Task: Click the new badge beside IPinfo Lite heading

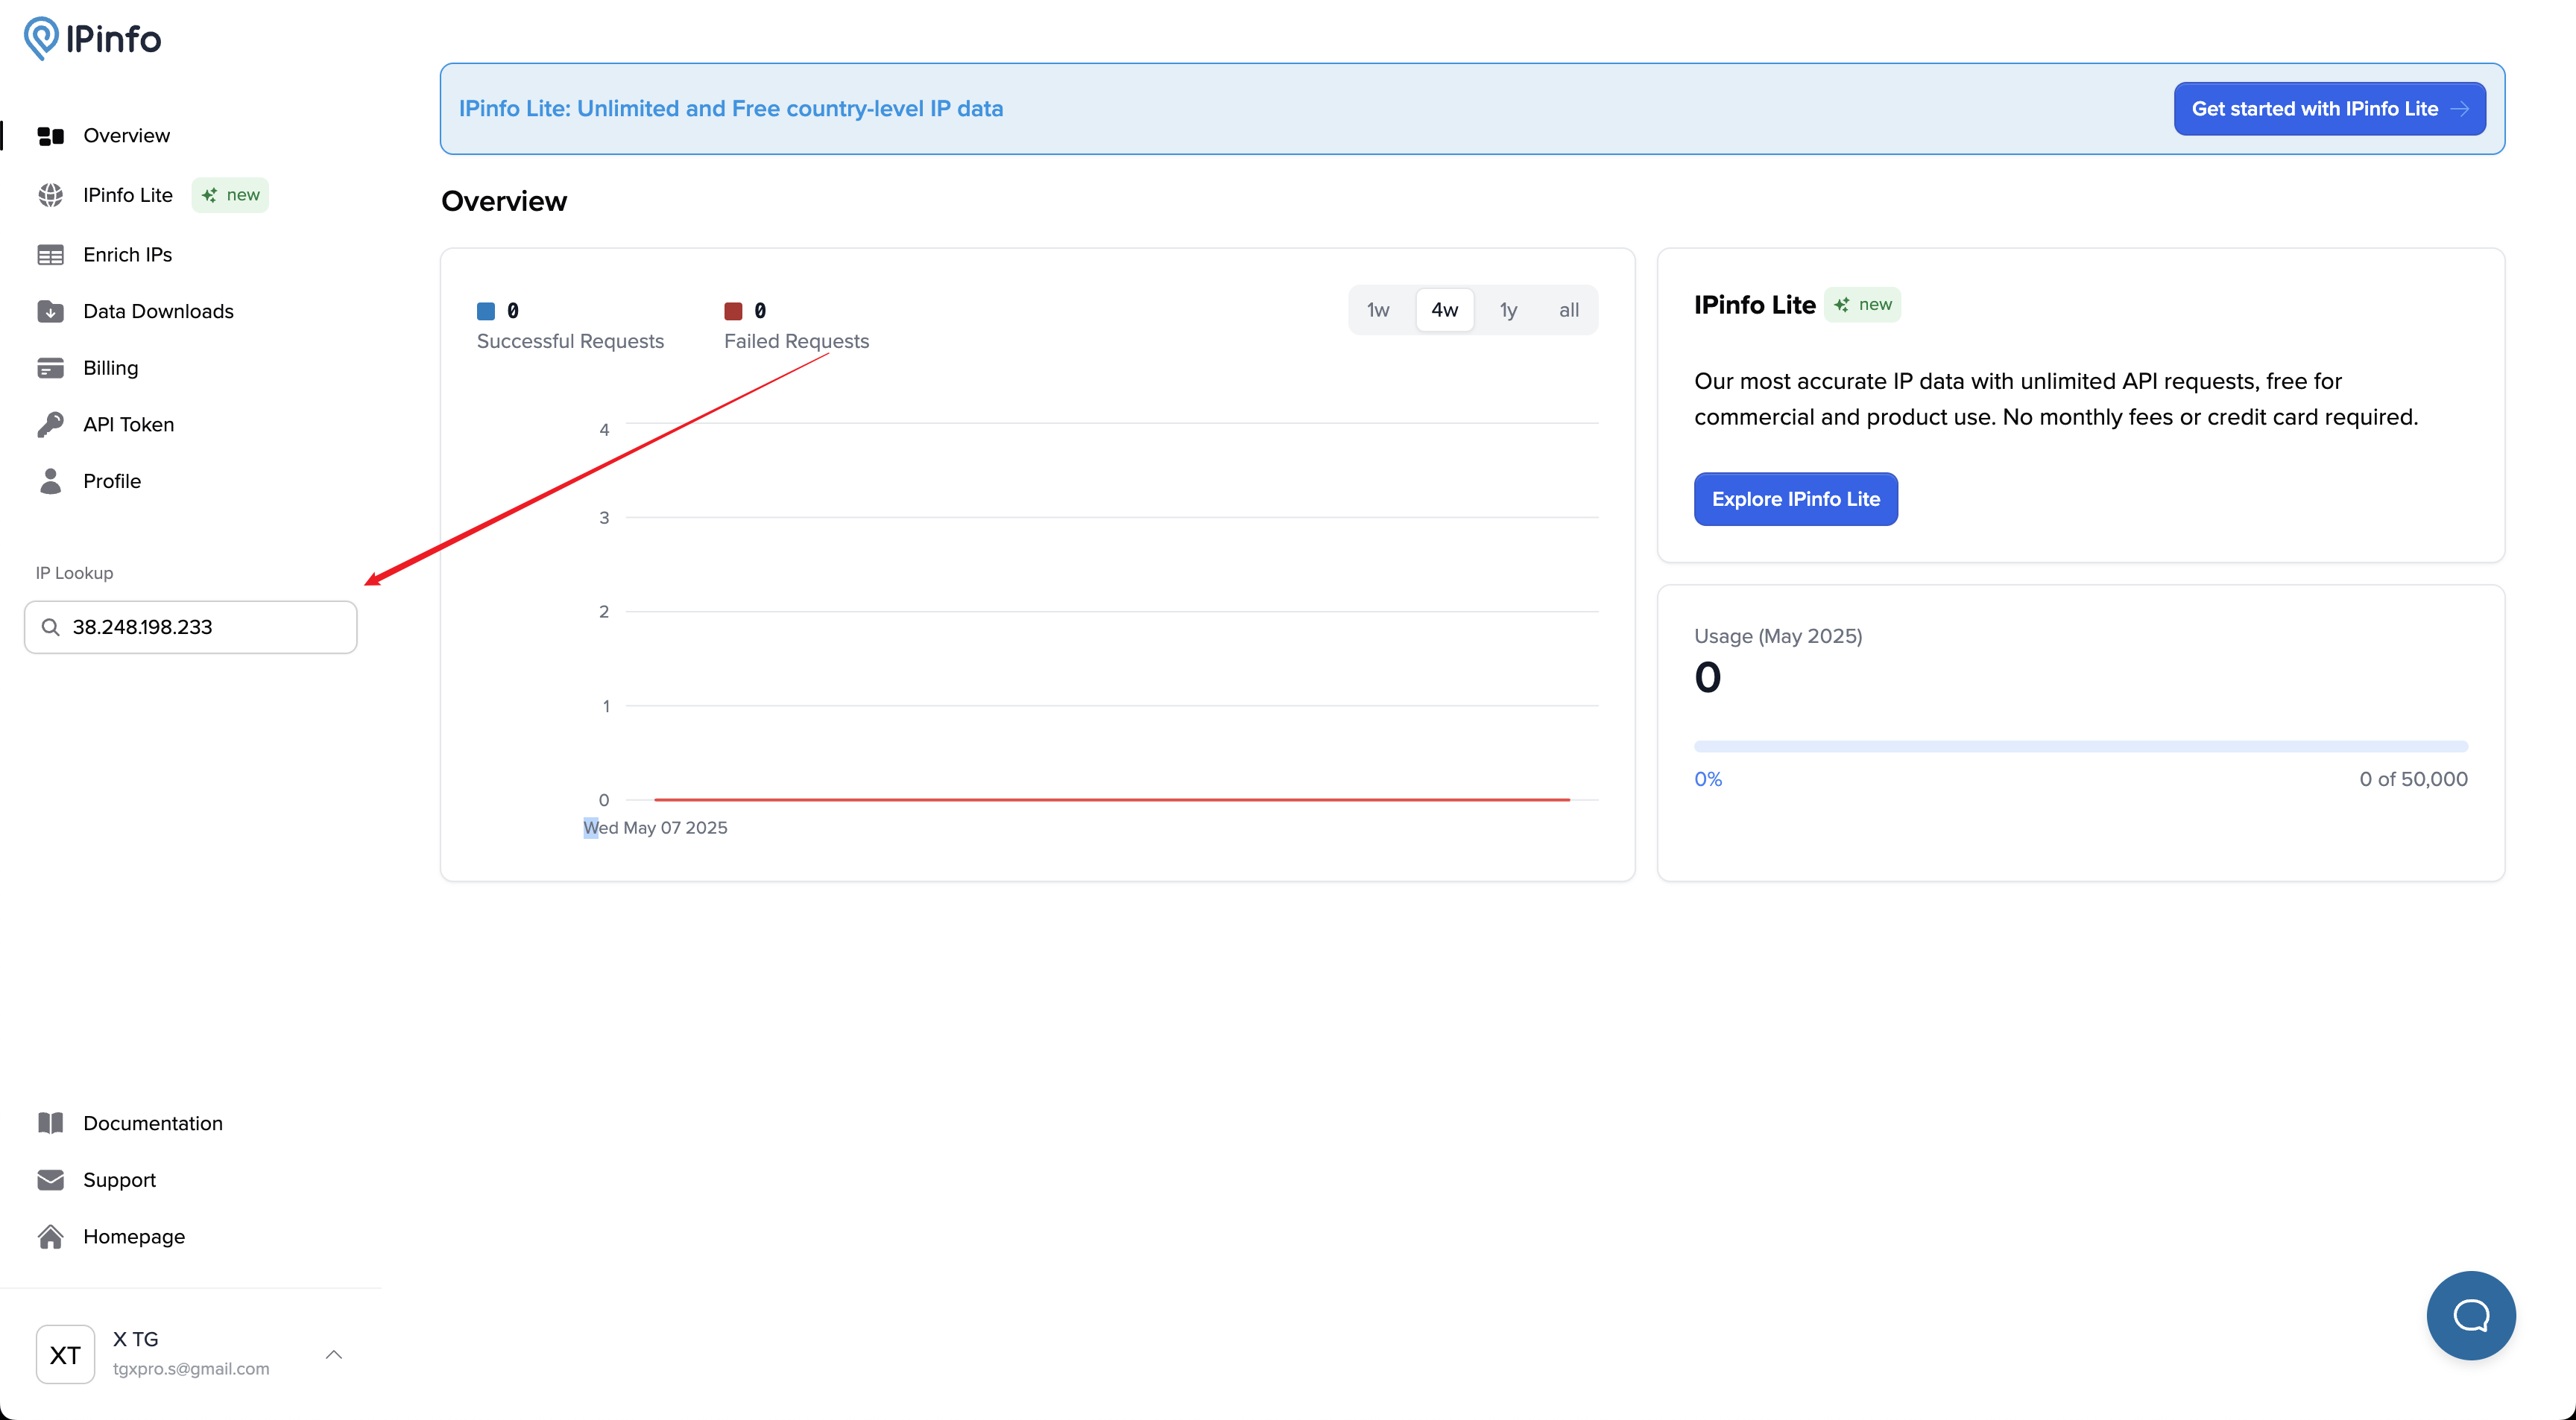Action: [1862, 305]
